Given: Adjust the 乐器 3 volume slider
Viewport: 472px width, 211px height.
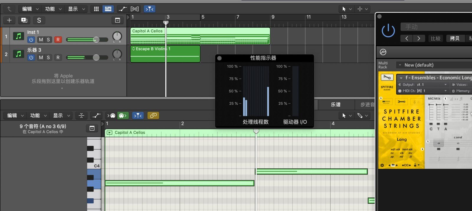Looking at the screenshot, I should [x=87, y=57].
